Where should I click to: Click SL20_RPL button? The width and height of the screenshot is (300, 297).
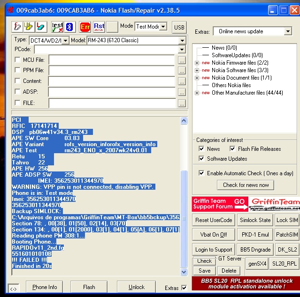(285, 264)
